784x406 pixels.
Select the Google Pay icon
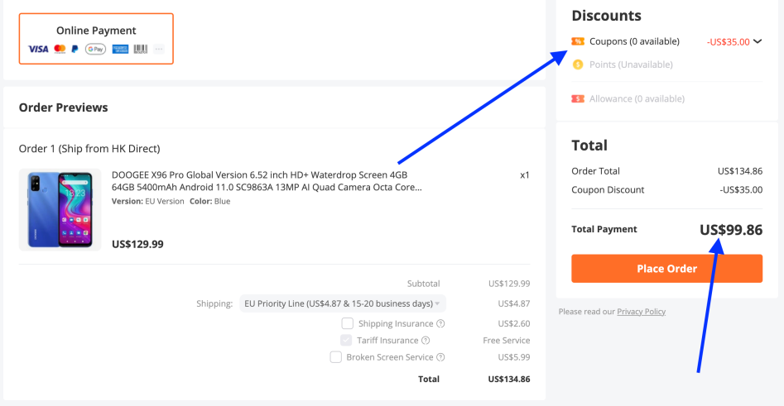point(95,49)
